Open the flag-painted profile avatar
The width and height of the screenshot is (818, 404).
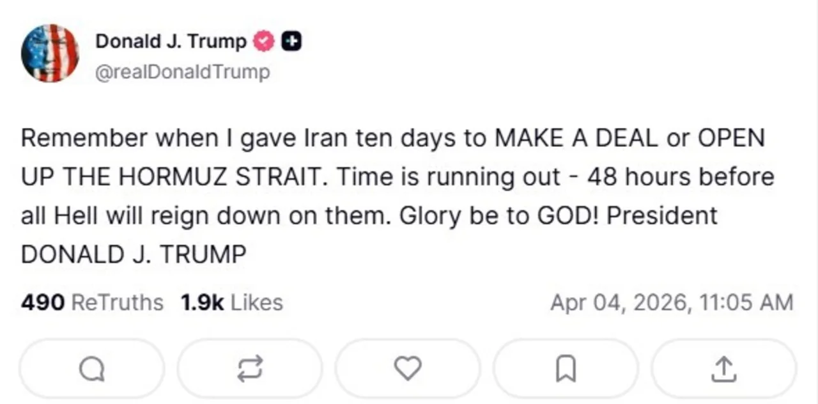click(50, 53)
